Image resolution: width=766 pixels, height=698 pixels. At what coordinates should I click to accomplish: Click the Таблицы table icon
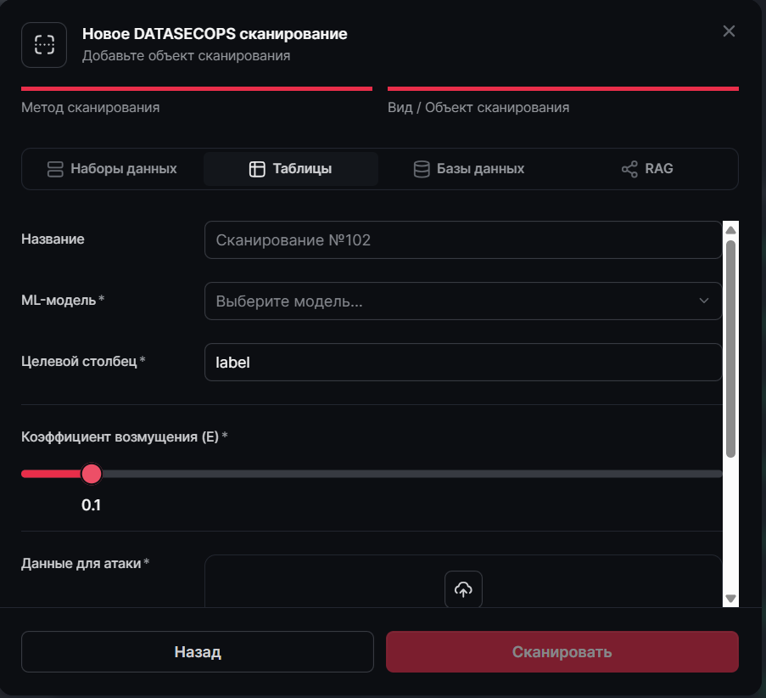click(x=257, y=169)
